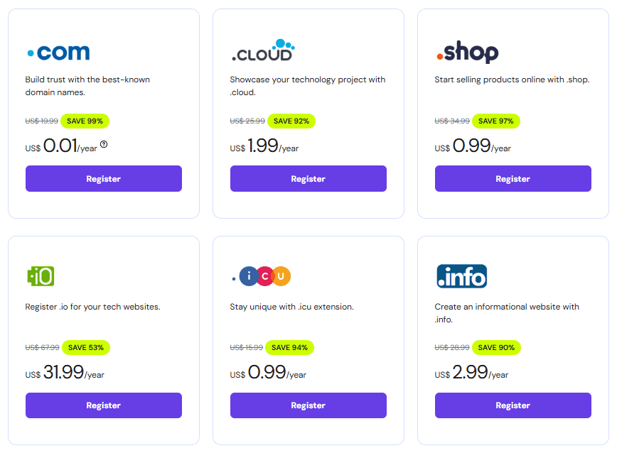
Task: Click the Register button for .info
Action: 513,405
